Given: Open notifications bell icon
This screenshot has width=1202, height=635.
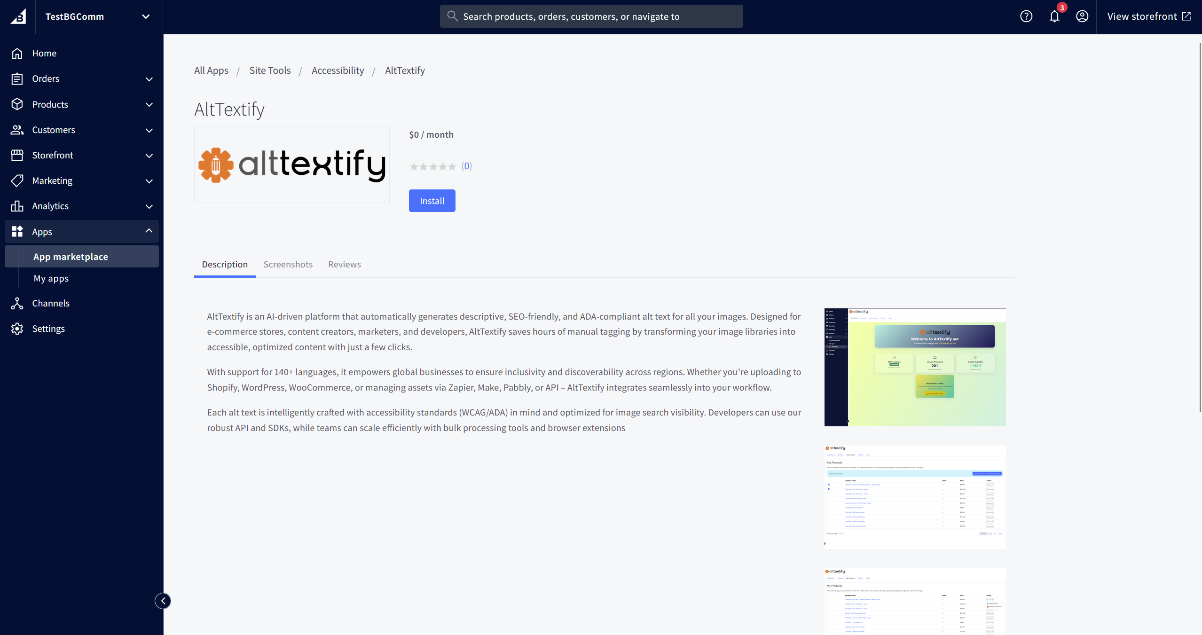Looking at the screenshot, I should [x=1054, y=16].
